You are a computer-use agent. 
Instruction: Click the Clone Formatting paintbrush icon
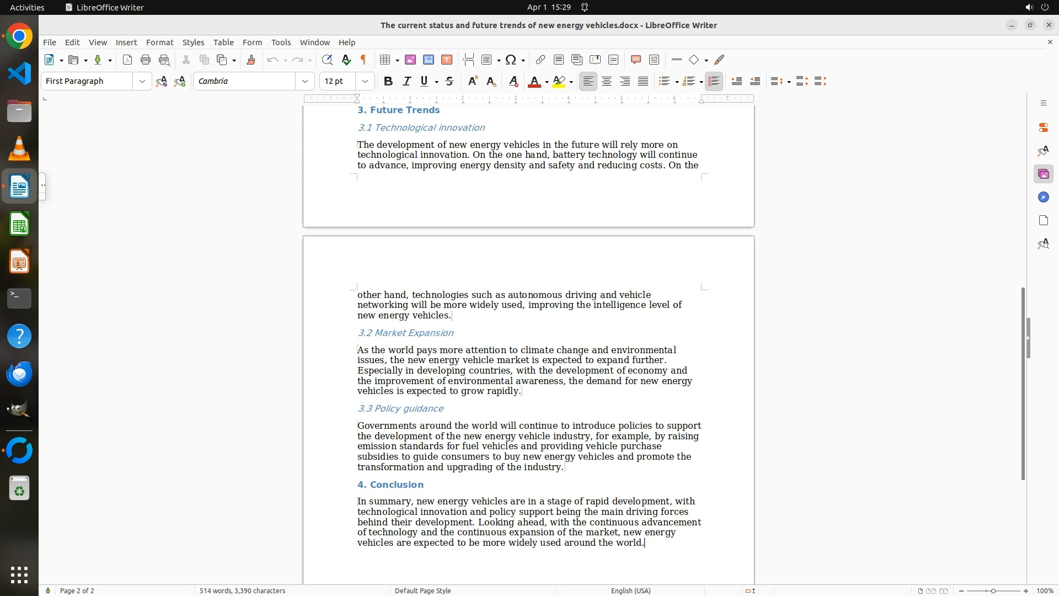251,60
